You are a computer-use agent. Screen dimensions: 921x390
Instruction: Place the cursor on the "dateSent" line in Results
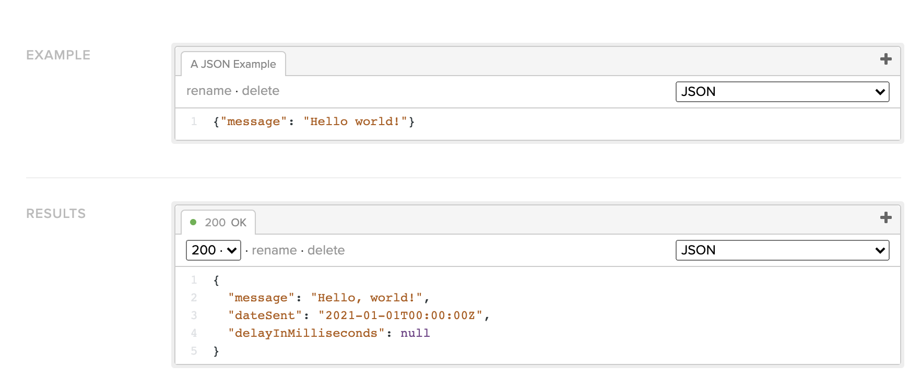[358, 316]
